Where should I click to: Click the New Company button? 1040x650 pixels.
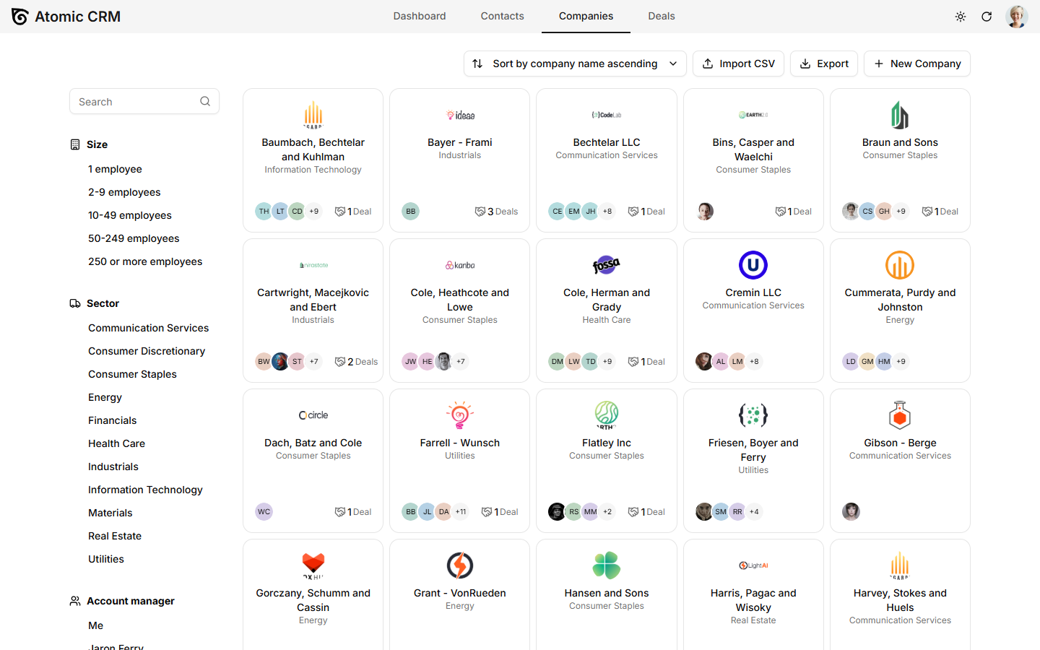point(917,64)
